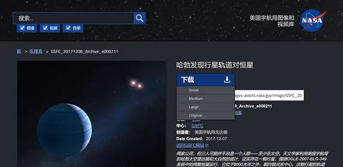Select Large download size
Image resolution: width=343 pixels, height=167 pixels.
[205, 107]
